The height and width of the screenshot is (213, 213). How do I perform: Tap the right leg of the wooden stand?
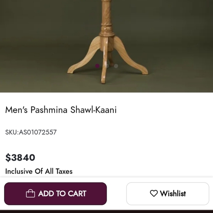point(131,58)
